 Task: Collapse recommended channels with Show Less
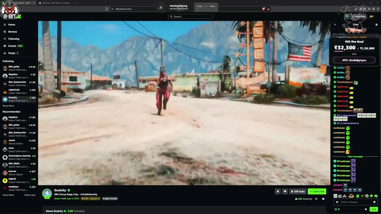tap(30, 195)
